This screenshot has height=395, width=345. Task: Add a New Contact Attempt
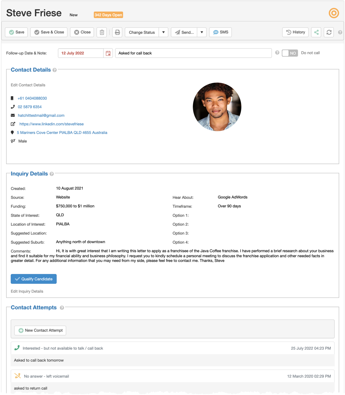pyautogui.click(x=40, y=331)
